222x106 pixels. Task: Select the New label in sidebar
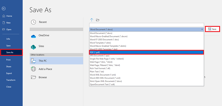tap(8, 23)
